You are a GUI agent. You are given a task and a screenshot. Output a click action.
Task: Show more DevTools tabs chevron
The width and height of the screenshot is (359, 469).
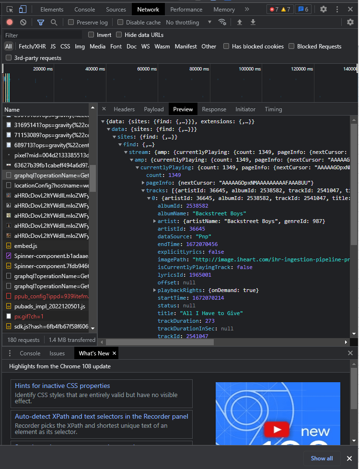[x=247, y=9]
